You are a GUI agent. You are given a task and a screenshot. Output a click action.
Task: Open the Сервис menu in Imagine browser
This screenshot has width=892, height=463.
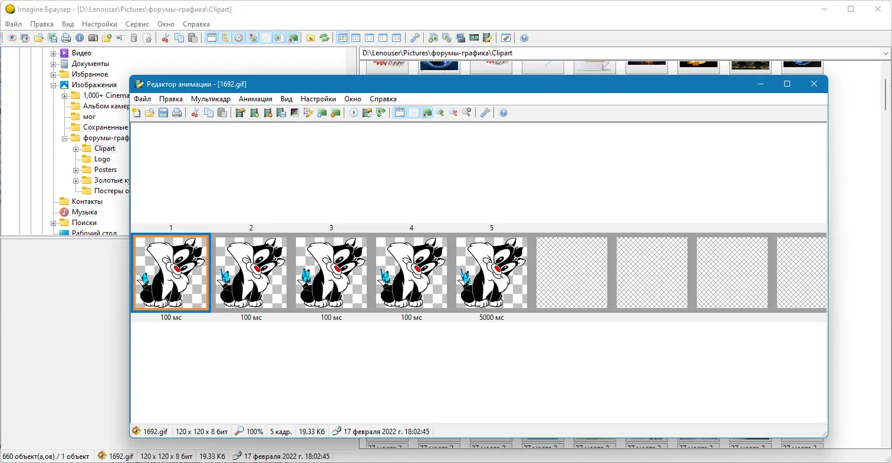137,24
